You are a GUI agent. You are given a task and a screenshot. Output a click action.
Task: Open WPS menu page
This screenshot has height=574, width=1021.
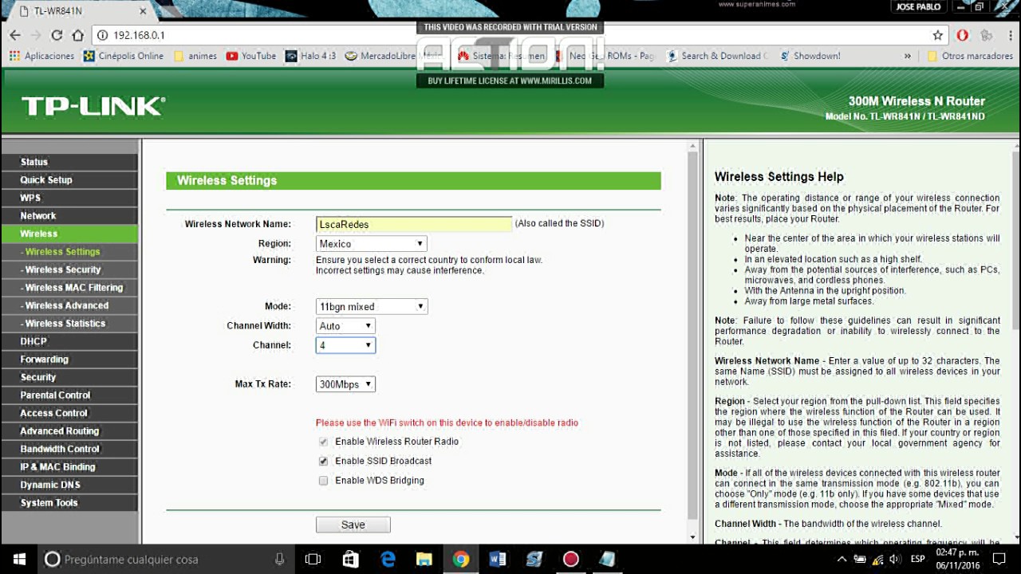coord(69,198)
